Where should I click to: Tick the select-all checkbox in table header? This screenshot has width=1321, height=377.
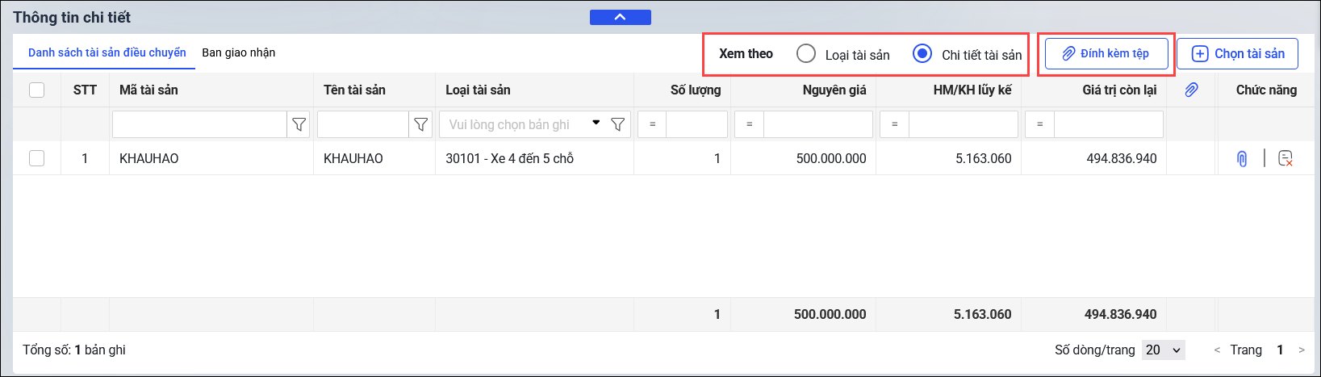click(x=36, y=90)
